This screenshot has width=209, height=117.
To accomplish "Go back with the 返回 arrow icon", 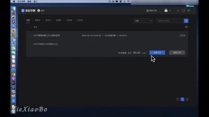I will pyautogui.click(x=39, y=10).
